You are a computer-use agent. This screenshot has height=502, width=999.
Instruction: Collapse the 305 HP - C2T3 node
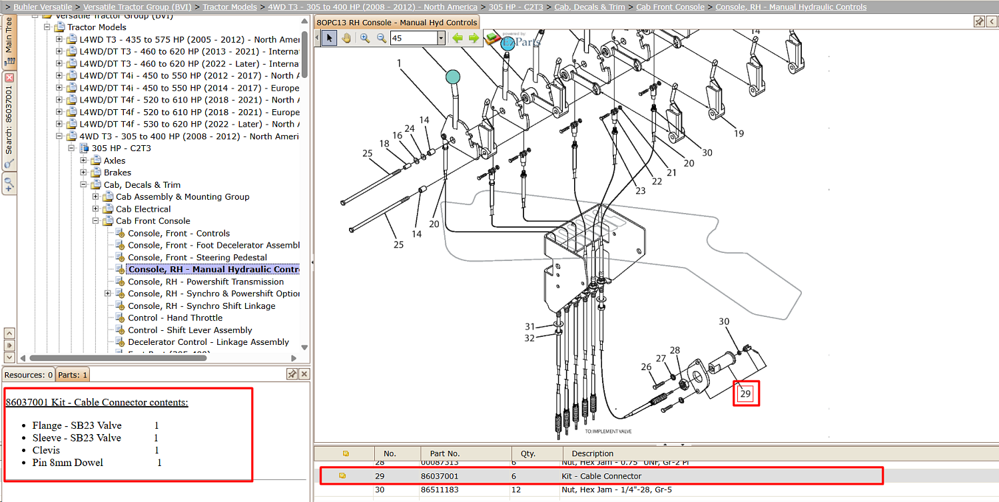click(71, 148)
